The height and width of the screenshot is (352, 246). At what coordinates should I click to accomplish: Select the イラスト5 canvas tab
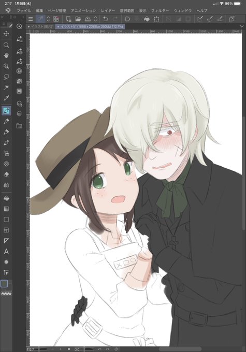pos(90,26)
